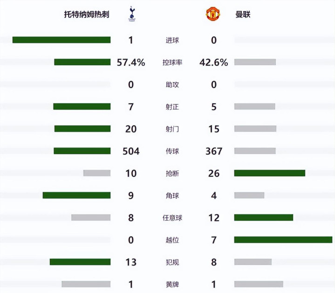Click Manchester United's green 抢断 bar
The image size is (335, 293).
pyautogui.click(x=270, y=173)
